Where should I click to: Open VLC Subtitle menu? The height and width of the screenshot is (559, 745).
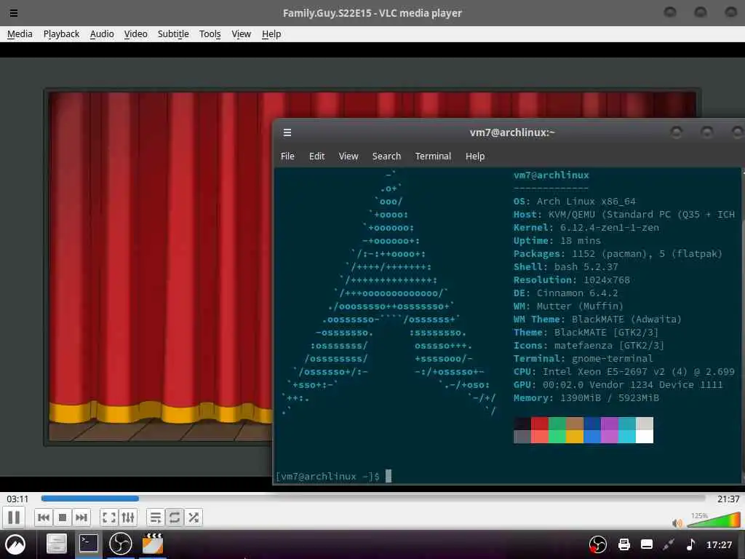(173, 33)
